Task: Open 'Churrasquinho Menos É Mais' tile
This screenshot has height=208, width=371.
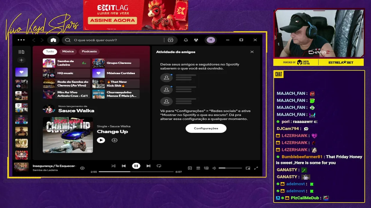Action: pos(116,94)
